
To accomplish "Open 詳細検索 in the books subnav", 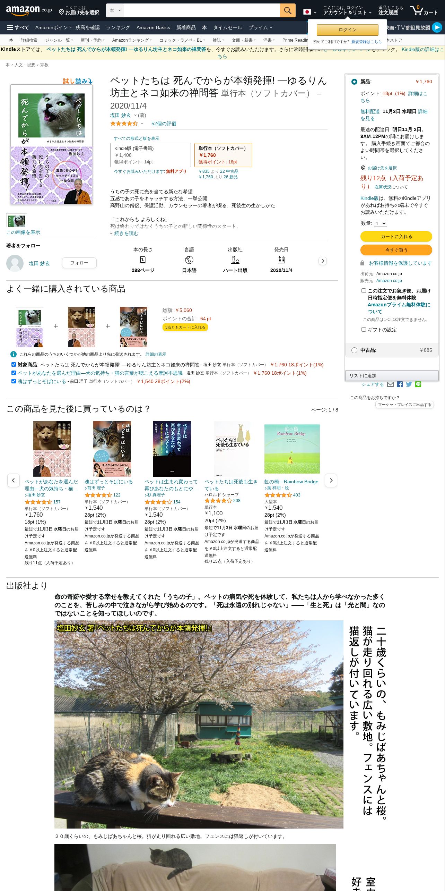I will click(29, 40).
